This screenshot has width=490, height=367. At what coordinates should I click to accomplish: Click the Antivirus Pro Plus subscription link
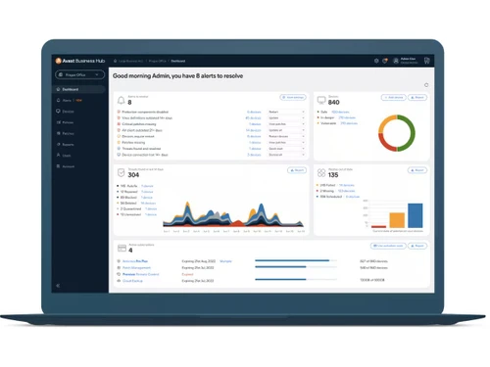click(x=135, y=261)
